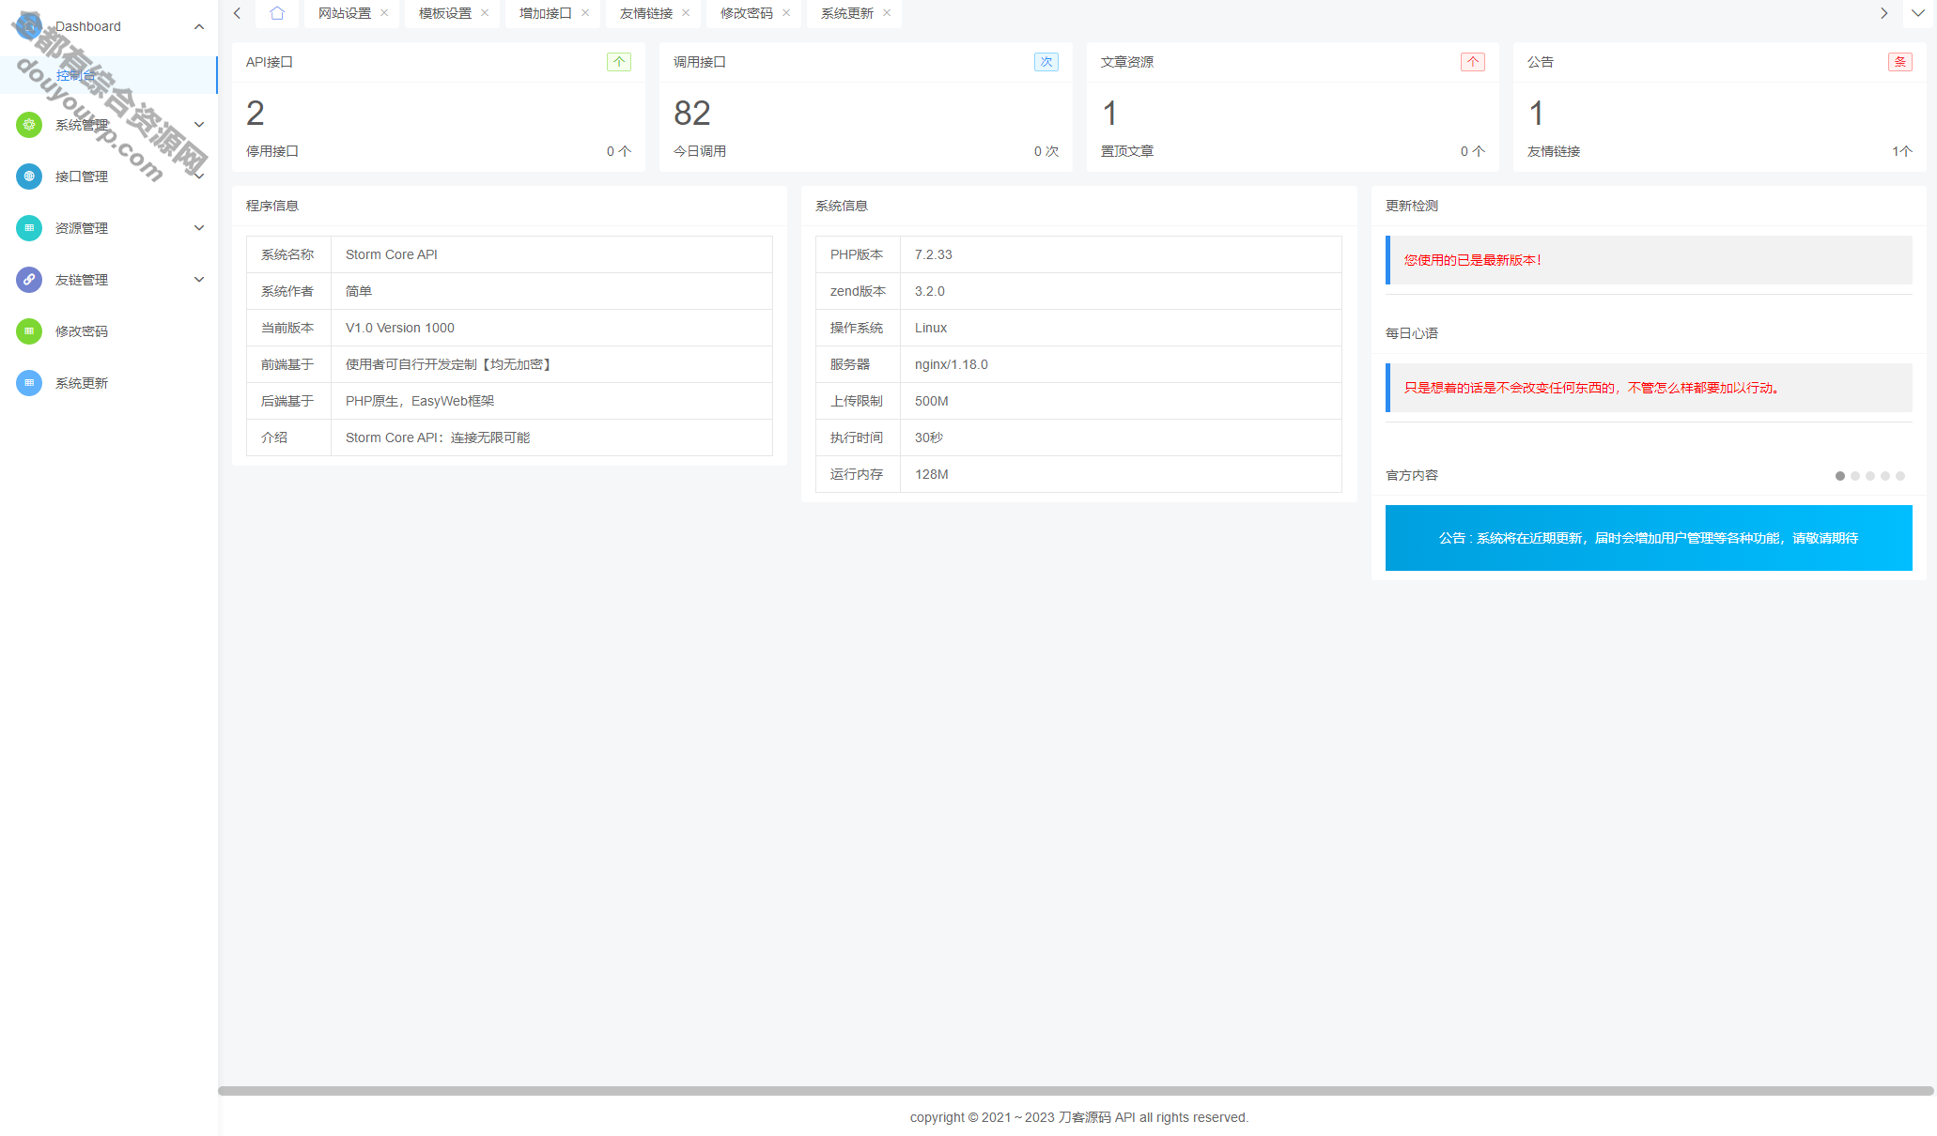Click the Linux operating system cell
Screen dimensions: 1937x1136
click(1121, 328)
